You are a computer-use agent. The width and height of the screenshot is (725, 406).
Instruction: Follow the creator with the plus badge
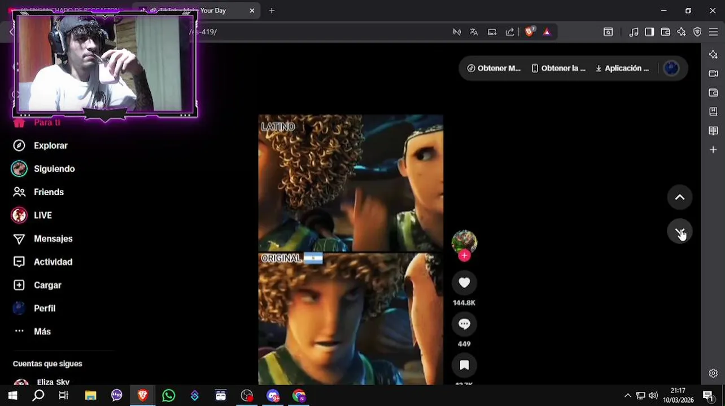pos(464,255)
